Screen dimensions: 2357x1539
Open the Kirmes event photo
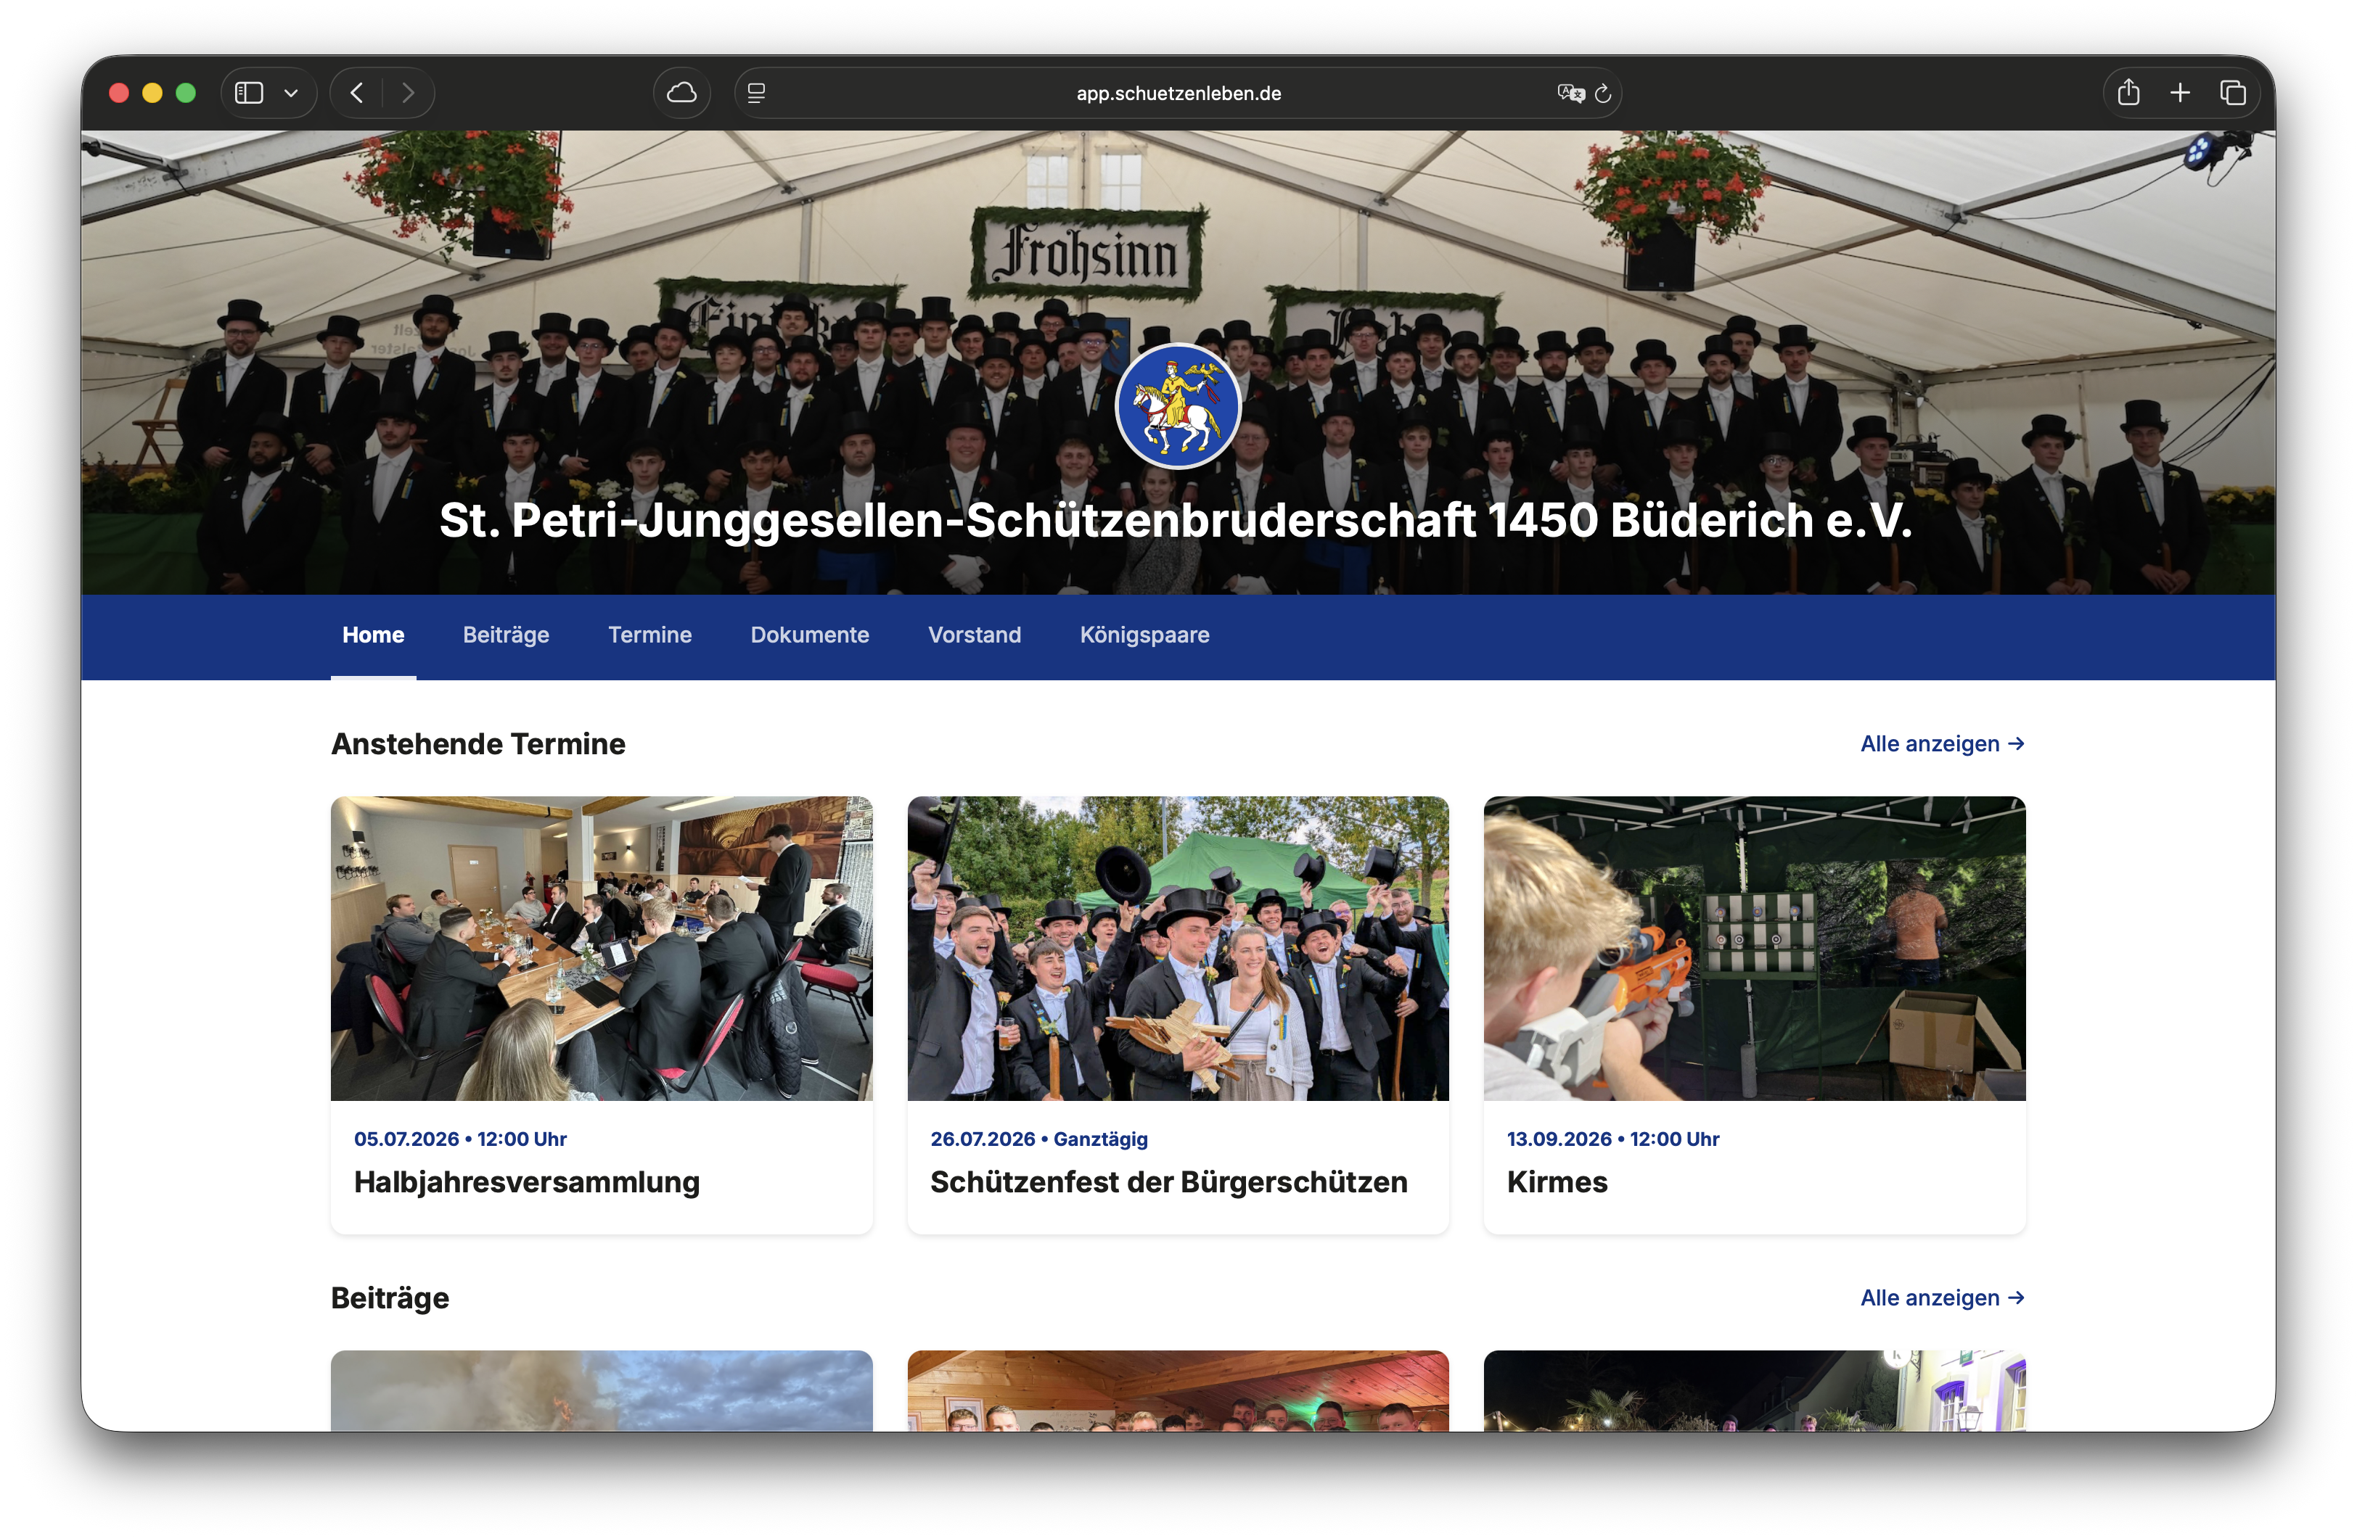tap(1754, 948)
